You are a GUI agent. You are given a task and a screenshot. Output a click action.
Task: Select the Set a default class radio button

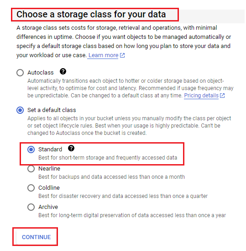(20, 110)
